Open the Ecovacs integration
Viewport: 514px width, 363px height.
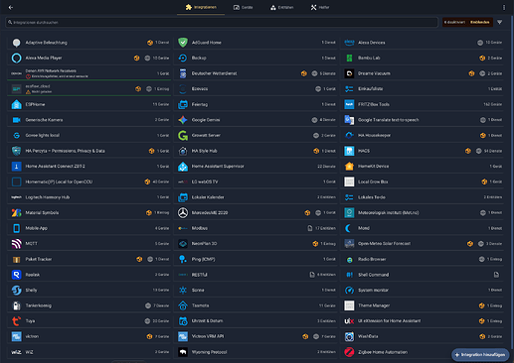(x=256, y=89)
